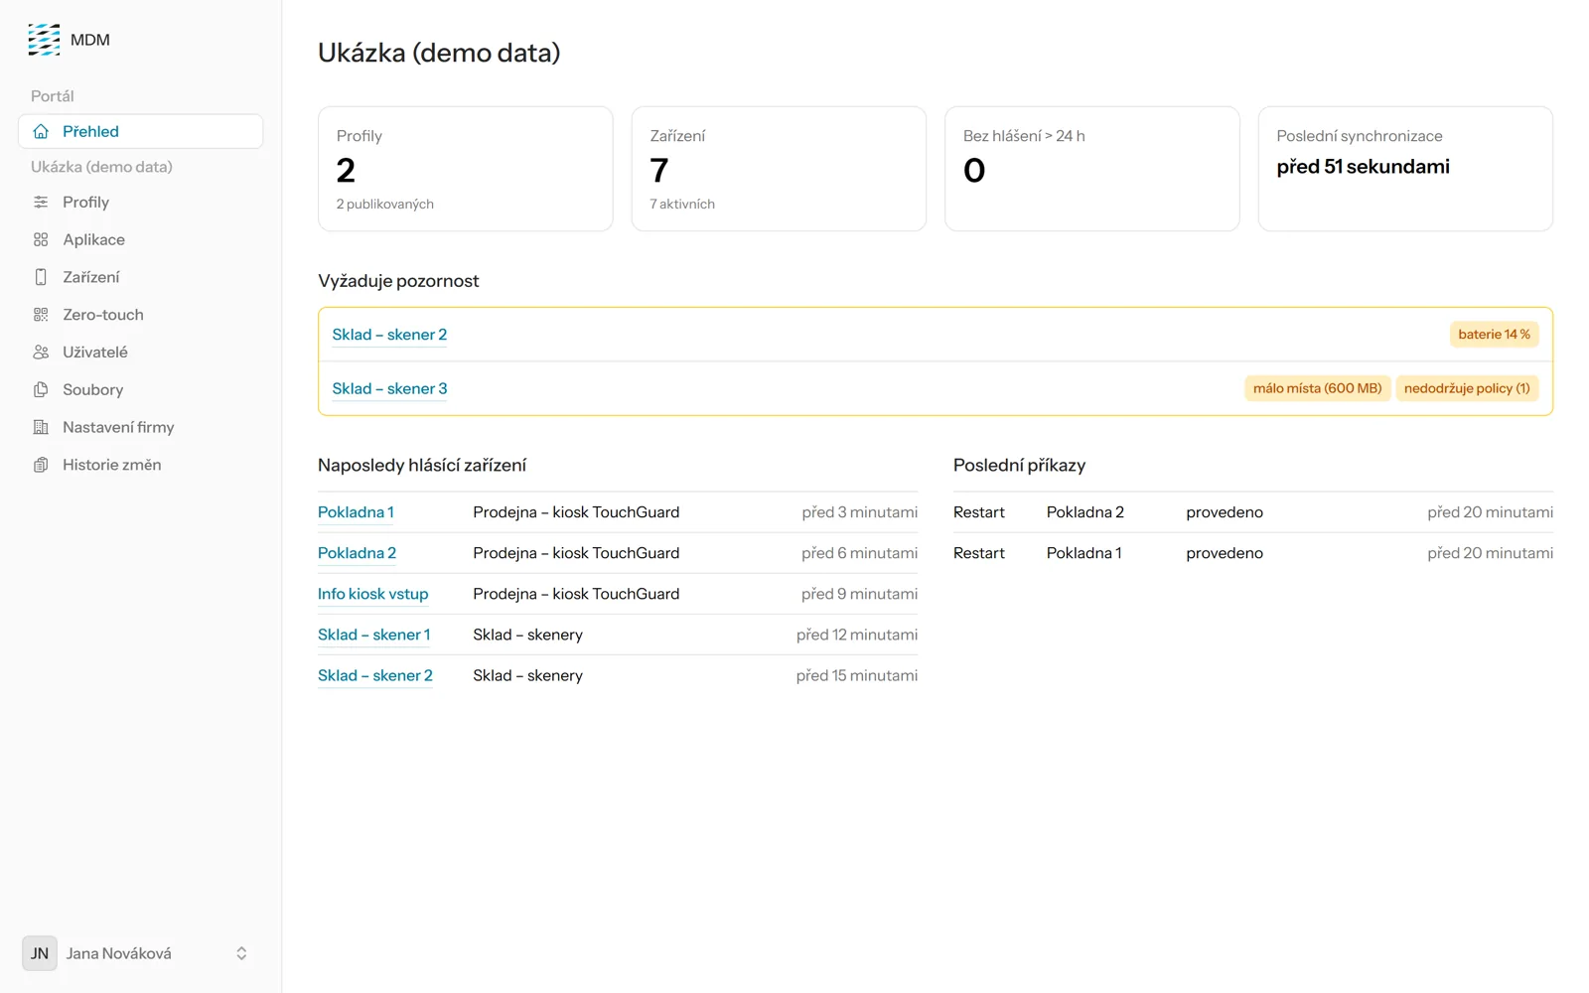This screenshot has height=993, width=1589.
Task: Navigate to Zero-touch page
Action: click(140, 315)
